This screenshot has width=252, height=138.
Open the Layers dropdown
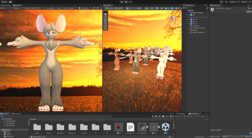coord(234,2)
